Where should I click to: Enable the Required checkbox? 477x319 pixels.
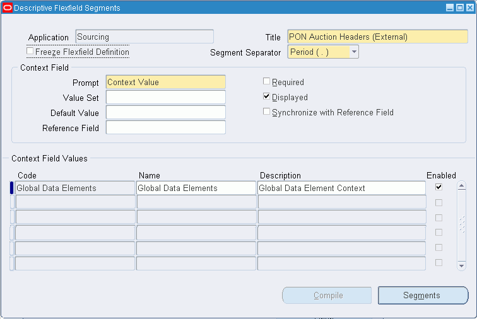click(266, 81)
